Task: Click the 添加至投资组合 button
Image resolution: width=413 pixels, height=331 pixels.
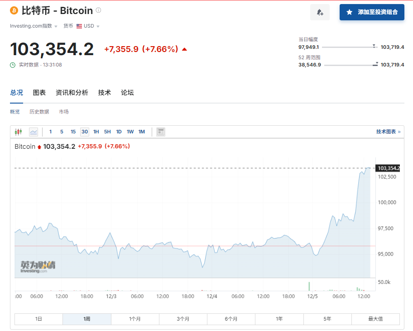Action: tap(372, 12)
